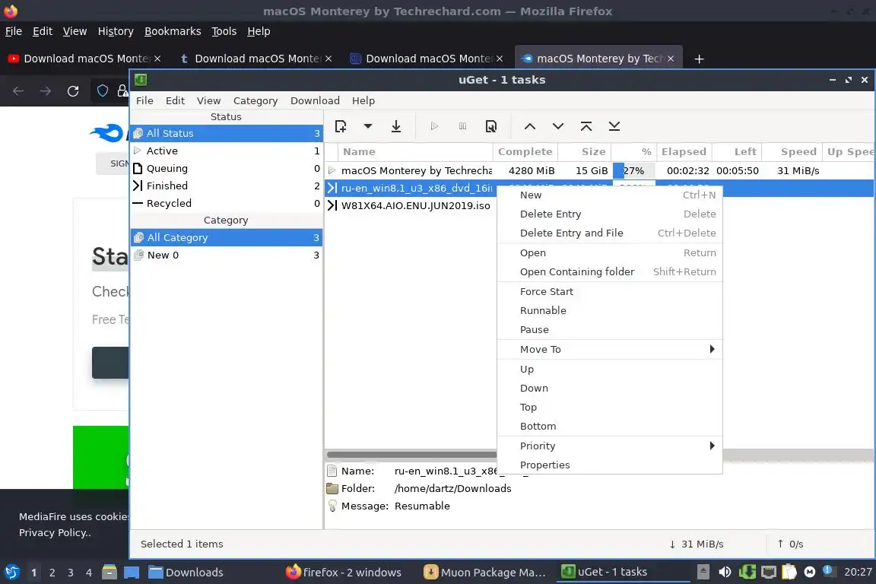
Task: Open a new Firefox tab
Action: [x=699, y=59]
